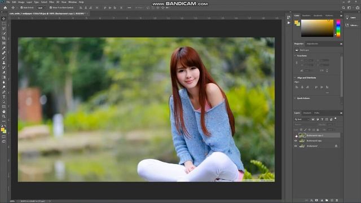Open the Actions panel play icon

coord(289,23)
